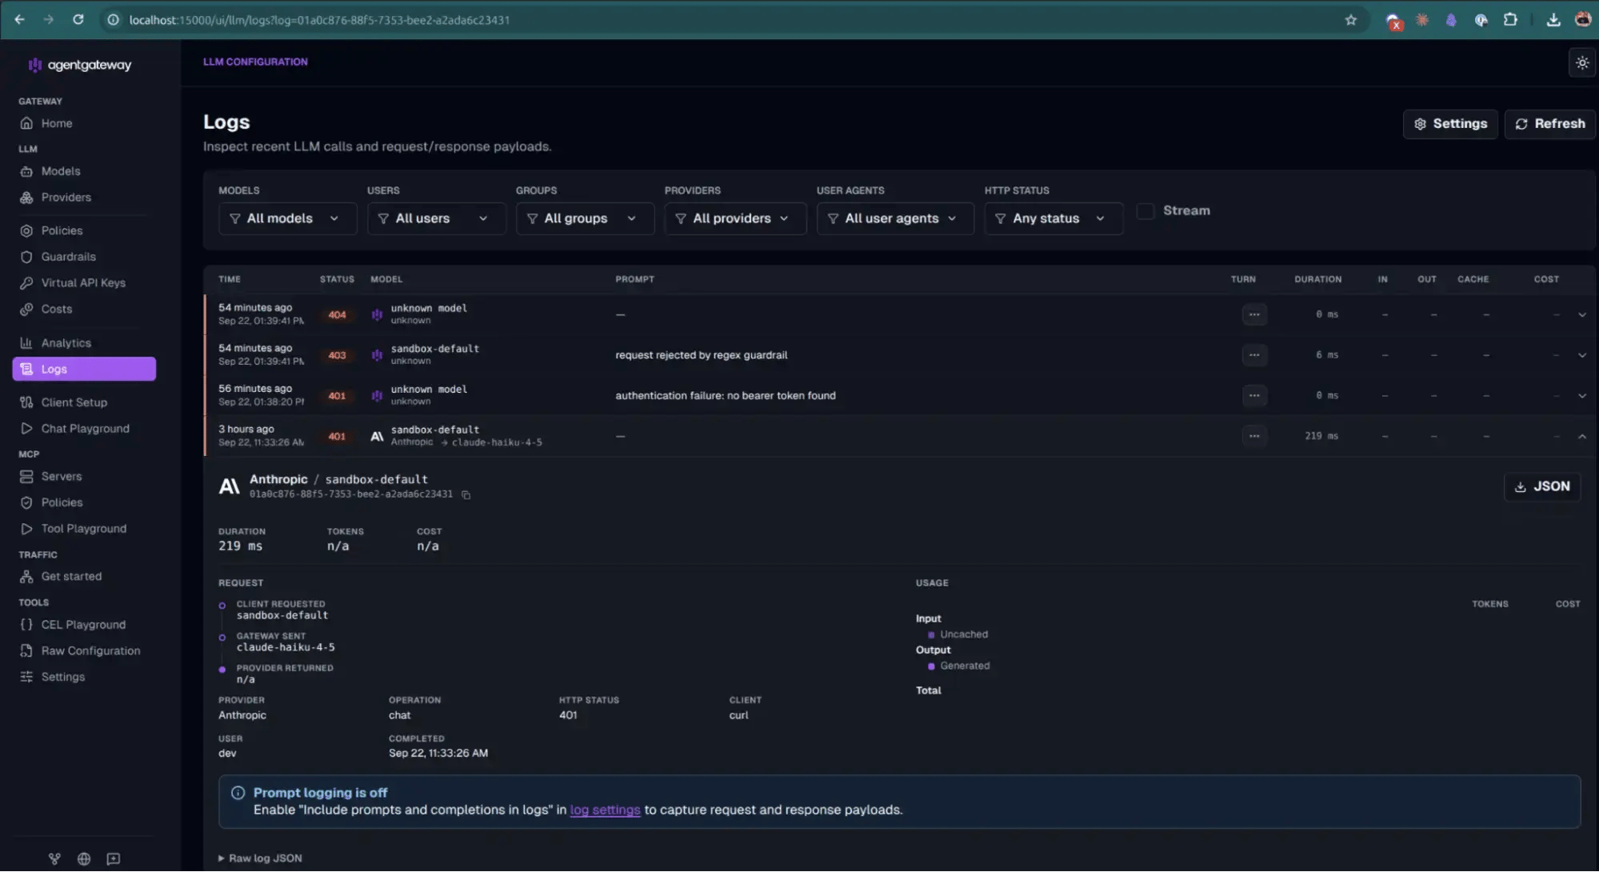The image size is (1599, 872).
Task: Open the browser downloads icon
Action: [1553, 20]
